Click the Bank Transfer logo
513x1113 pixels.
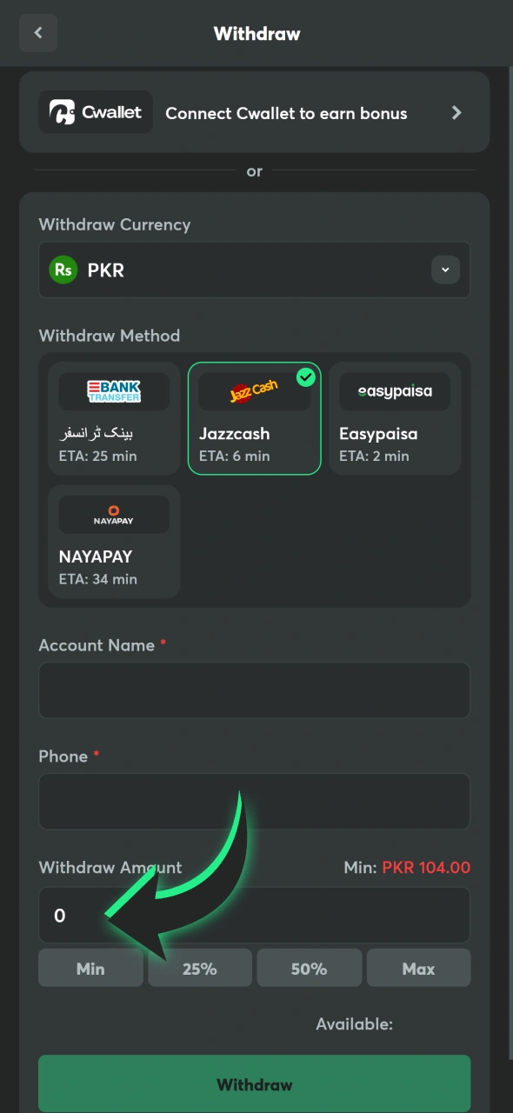(x=113, y=390)
